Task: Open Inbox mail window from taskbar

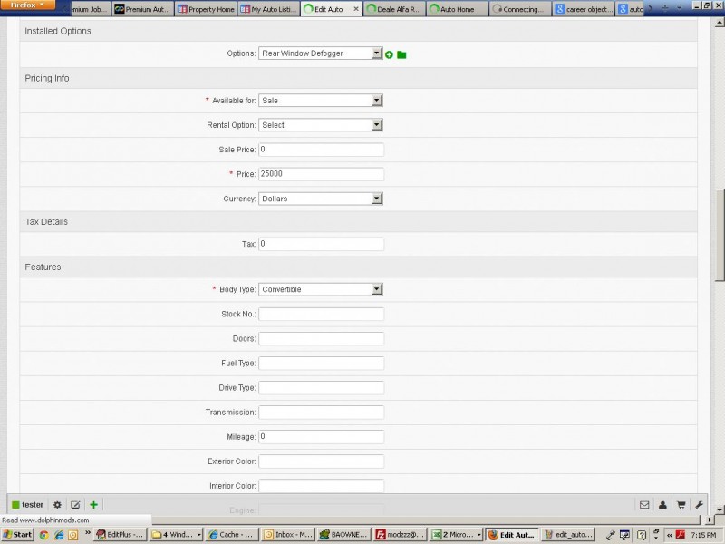Action: 288,535
